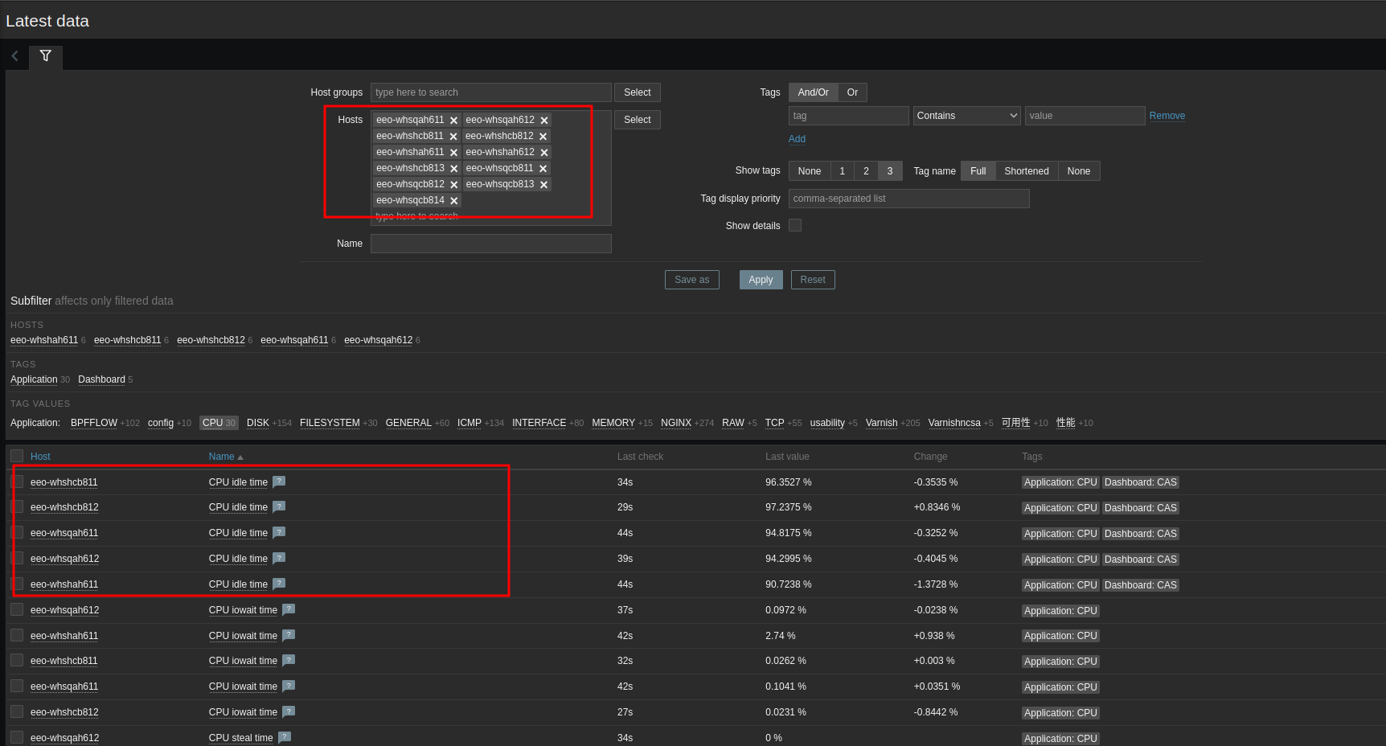Screen dimensions: 1386x746
Task: Open help icon for eeo-whshcb811 CPU idle time
Action: click(x=279, y=482)
